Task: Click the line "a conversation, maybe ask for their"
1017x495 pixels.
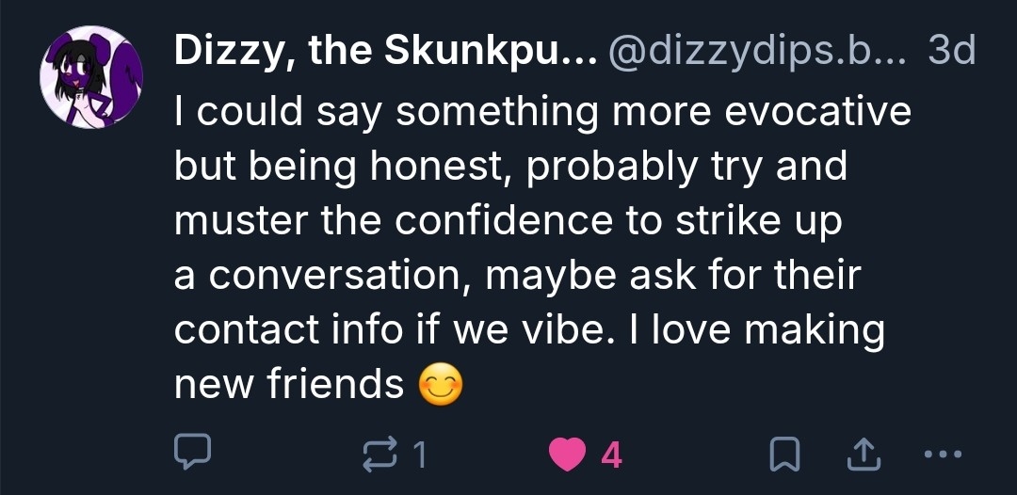Action: (517, 276)
